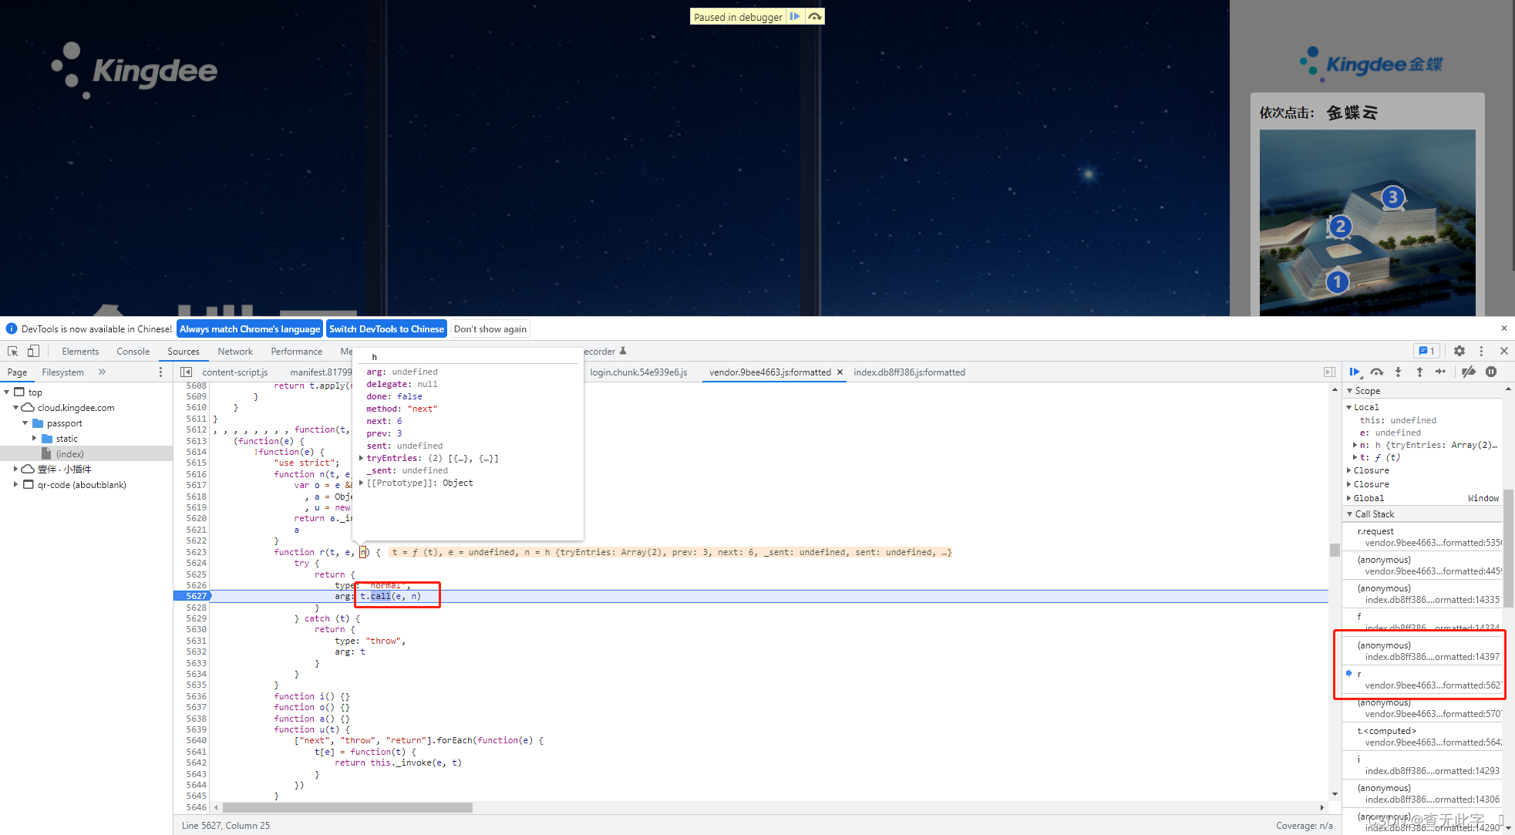Select the inspect element picker icon
Image resolution: width=1515 pixels, height=835 pixels.
click(x=12, y=351)
